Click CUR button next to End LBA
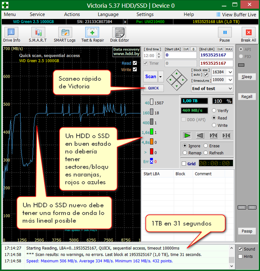The height and width of the screenshot is (271, 260). click(220, 49)
